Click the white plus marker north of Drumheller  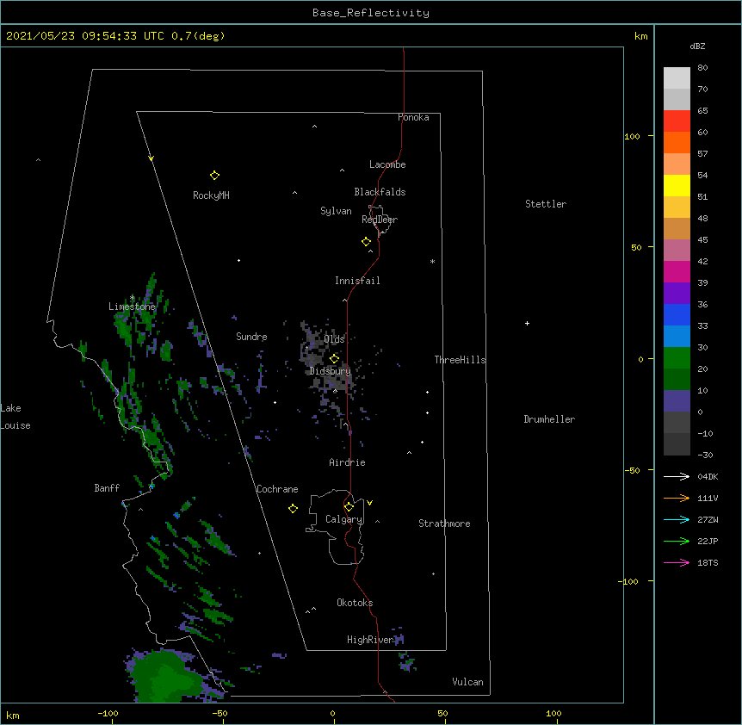pos(527,323)
